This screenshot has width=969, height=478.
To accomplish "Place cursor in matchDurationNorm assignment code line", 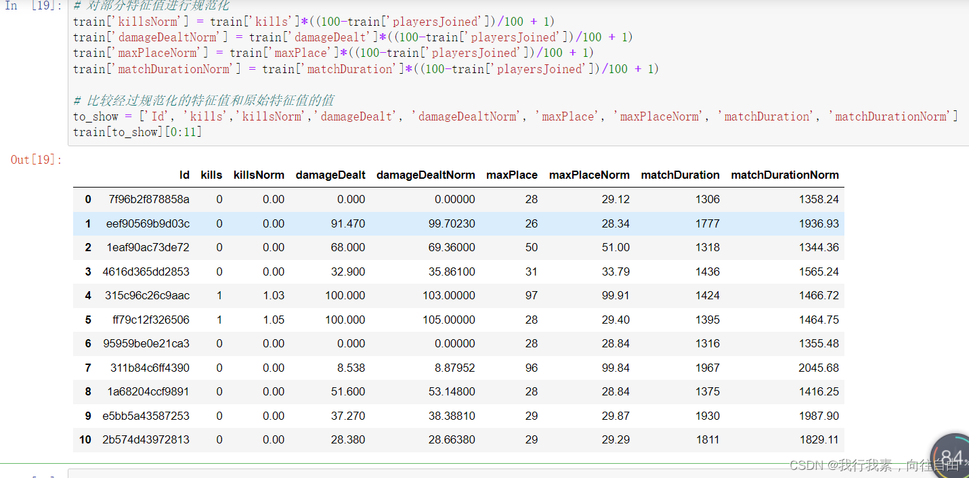I will [x=366, y=69].
